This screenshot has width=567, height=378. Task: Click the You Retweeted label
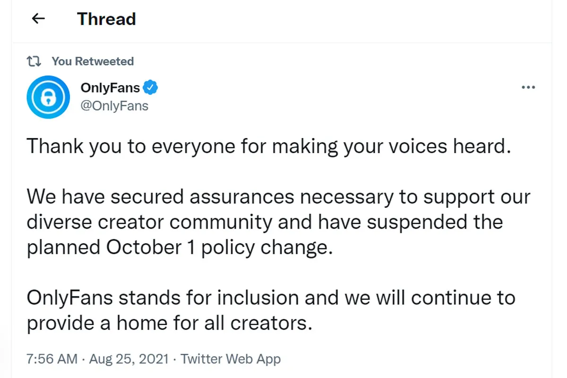click(93, 61)
